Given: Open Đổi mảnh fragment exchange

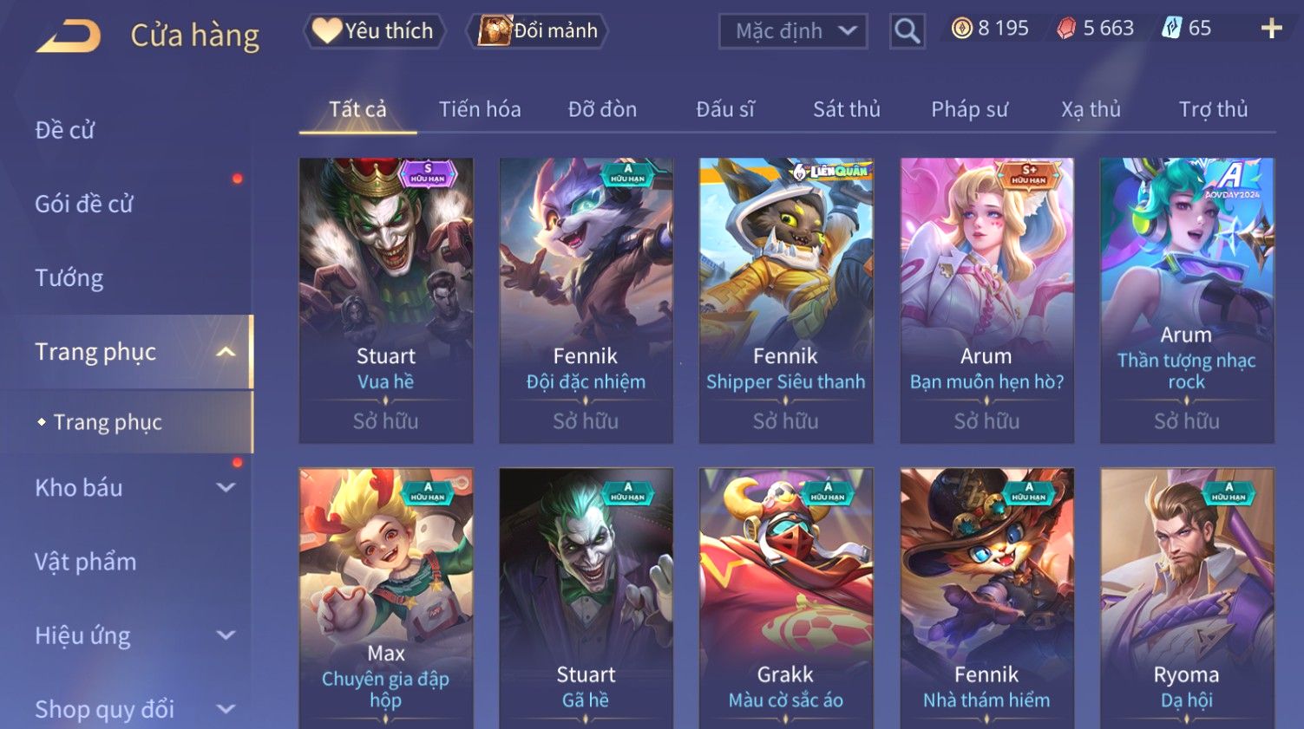Looking at the screenshot, I should (538, 30).
